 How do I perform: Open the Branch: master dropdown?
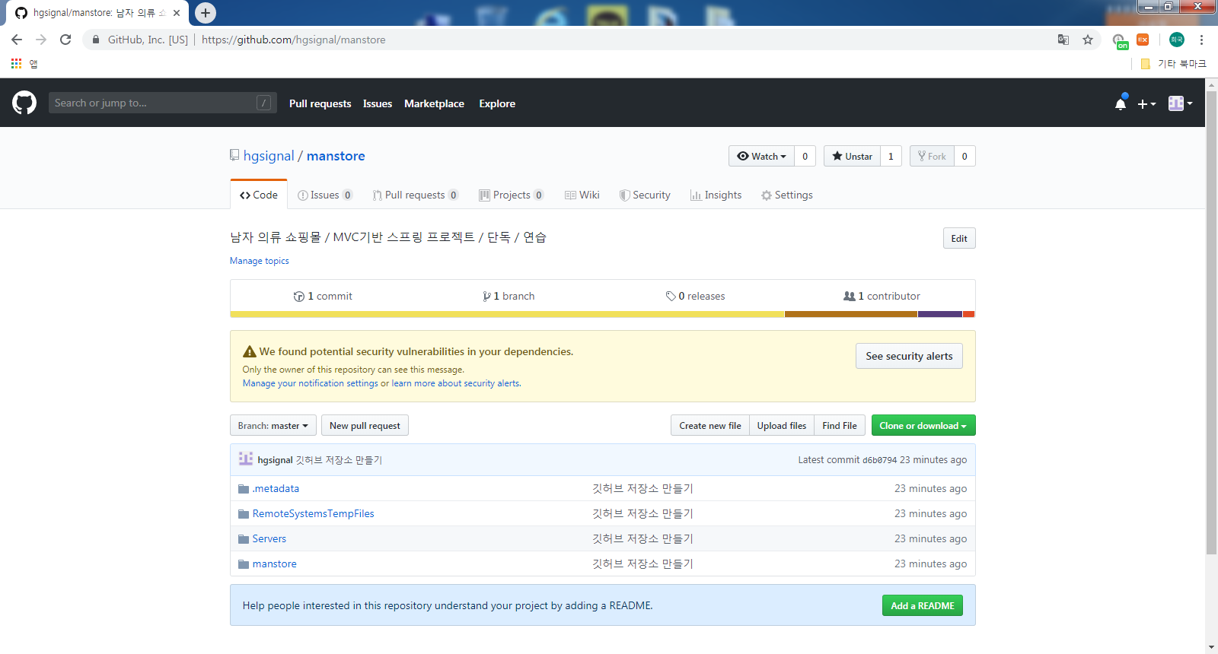[273, 425]
